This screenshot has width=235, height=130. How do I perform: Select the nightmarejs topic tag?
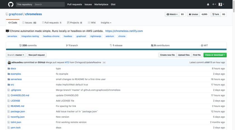click(x=96, y=36)
